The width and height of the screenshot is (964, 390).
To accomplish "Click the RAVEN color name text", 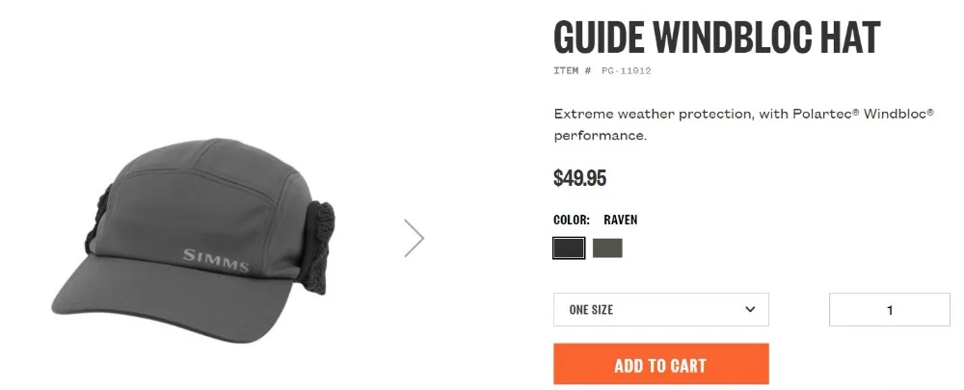I will (620, 220).
